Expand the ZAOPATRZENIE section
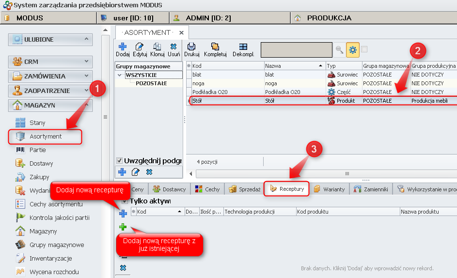The height and width of the screenshot is (278, 457). [x=86, y=91]
